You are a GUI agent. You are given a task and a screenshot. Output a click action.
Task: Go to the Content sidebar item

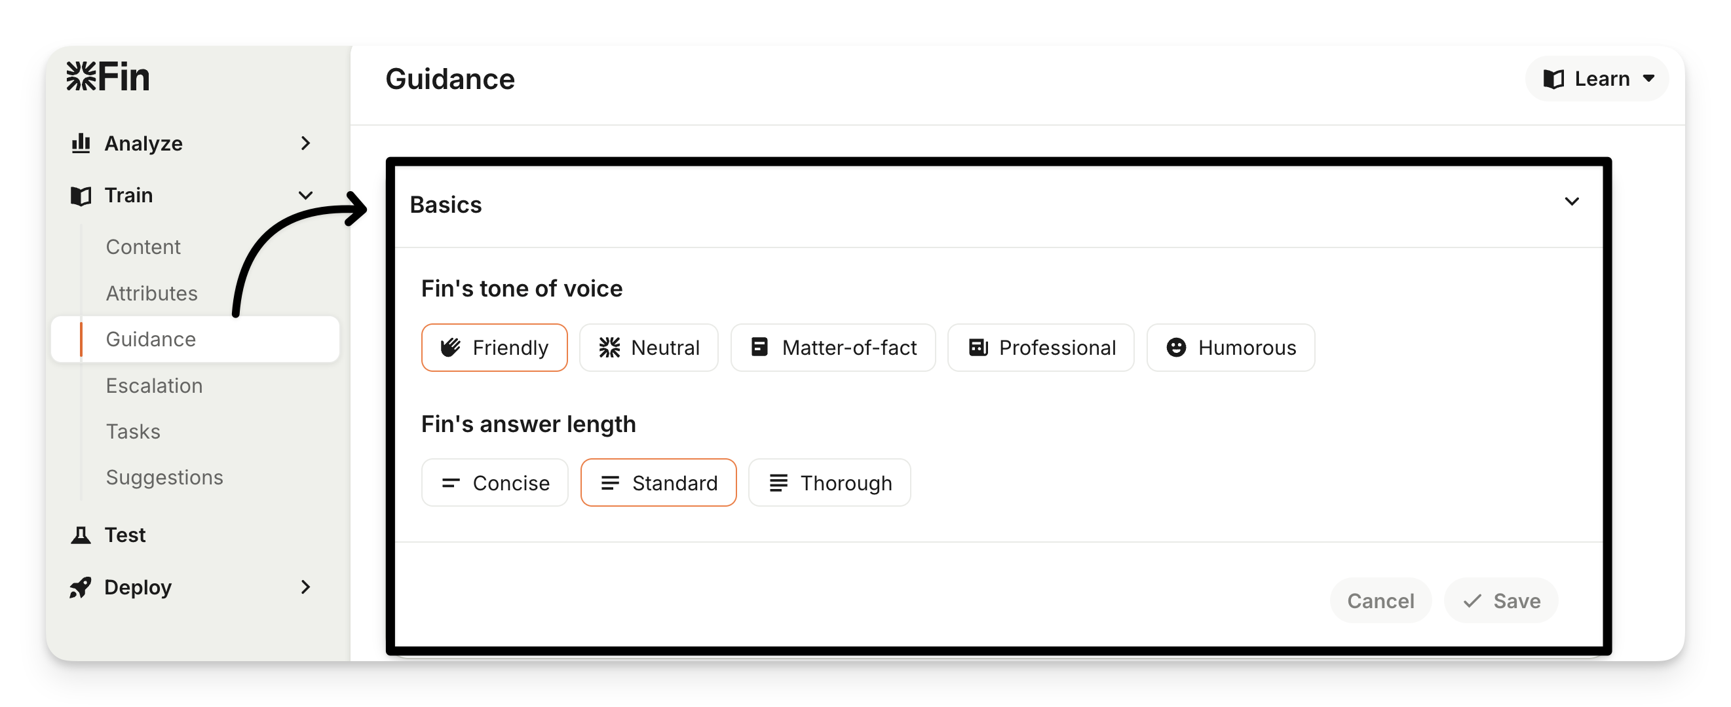pos(143,247)
